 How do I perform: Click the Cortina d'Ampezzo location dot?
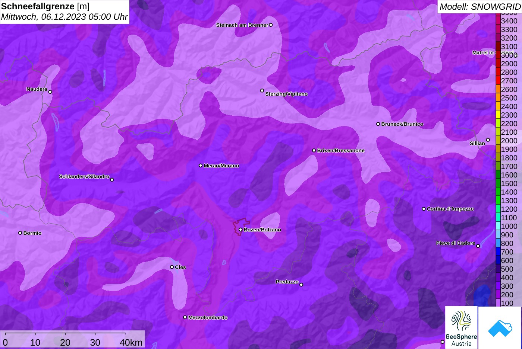click(x=424, y=209)
